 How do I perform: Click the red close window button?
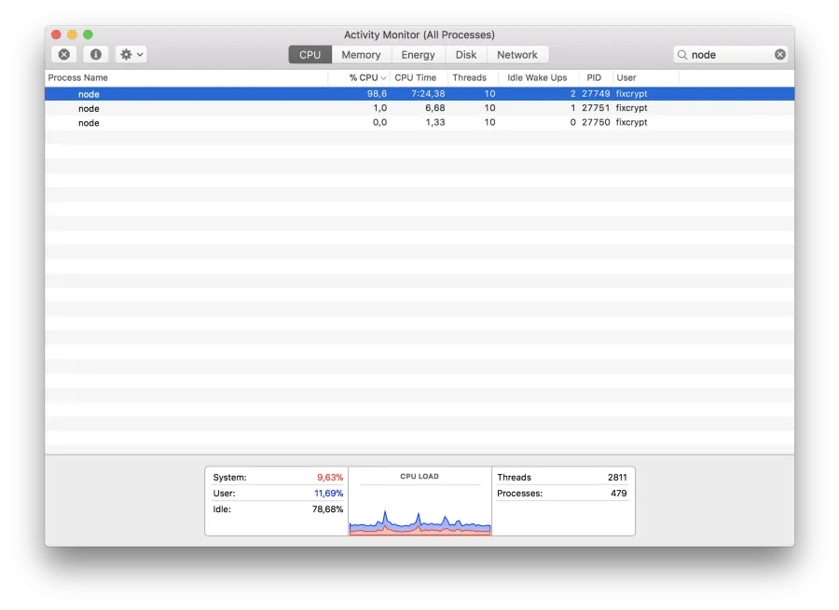[x=56, y=34]
